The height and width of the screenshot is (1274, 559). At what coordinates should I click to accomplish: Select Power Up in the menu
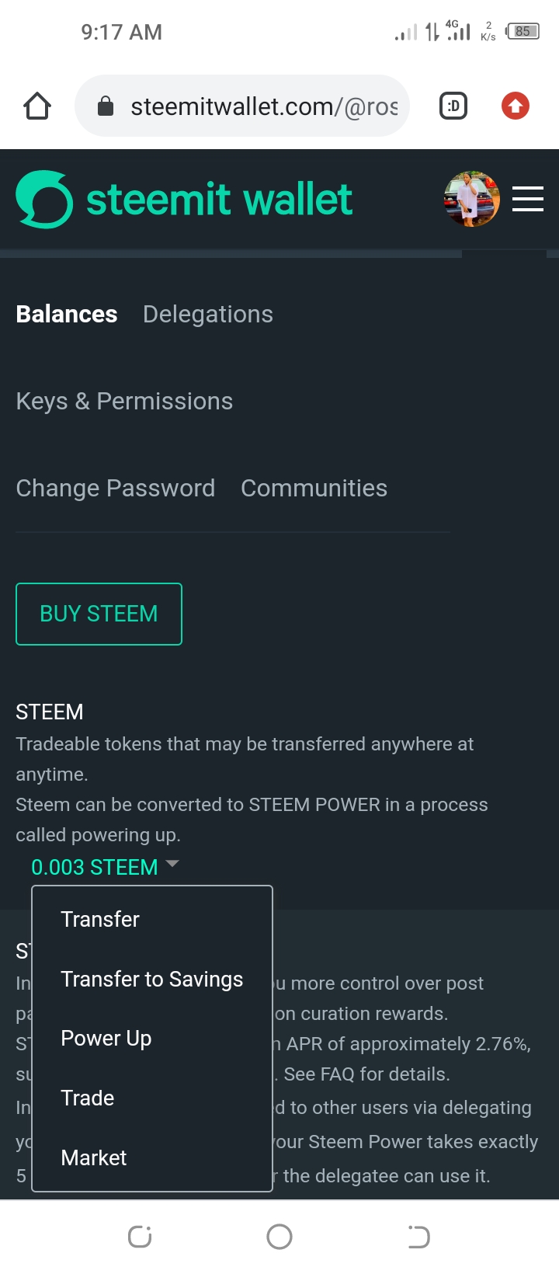pyautogui.click(x=106, y=1039)
